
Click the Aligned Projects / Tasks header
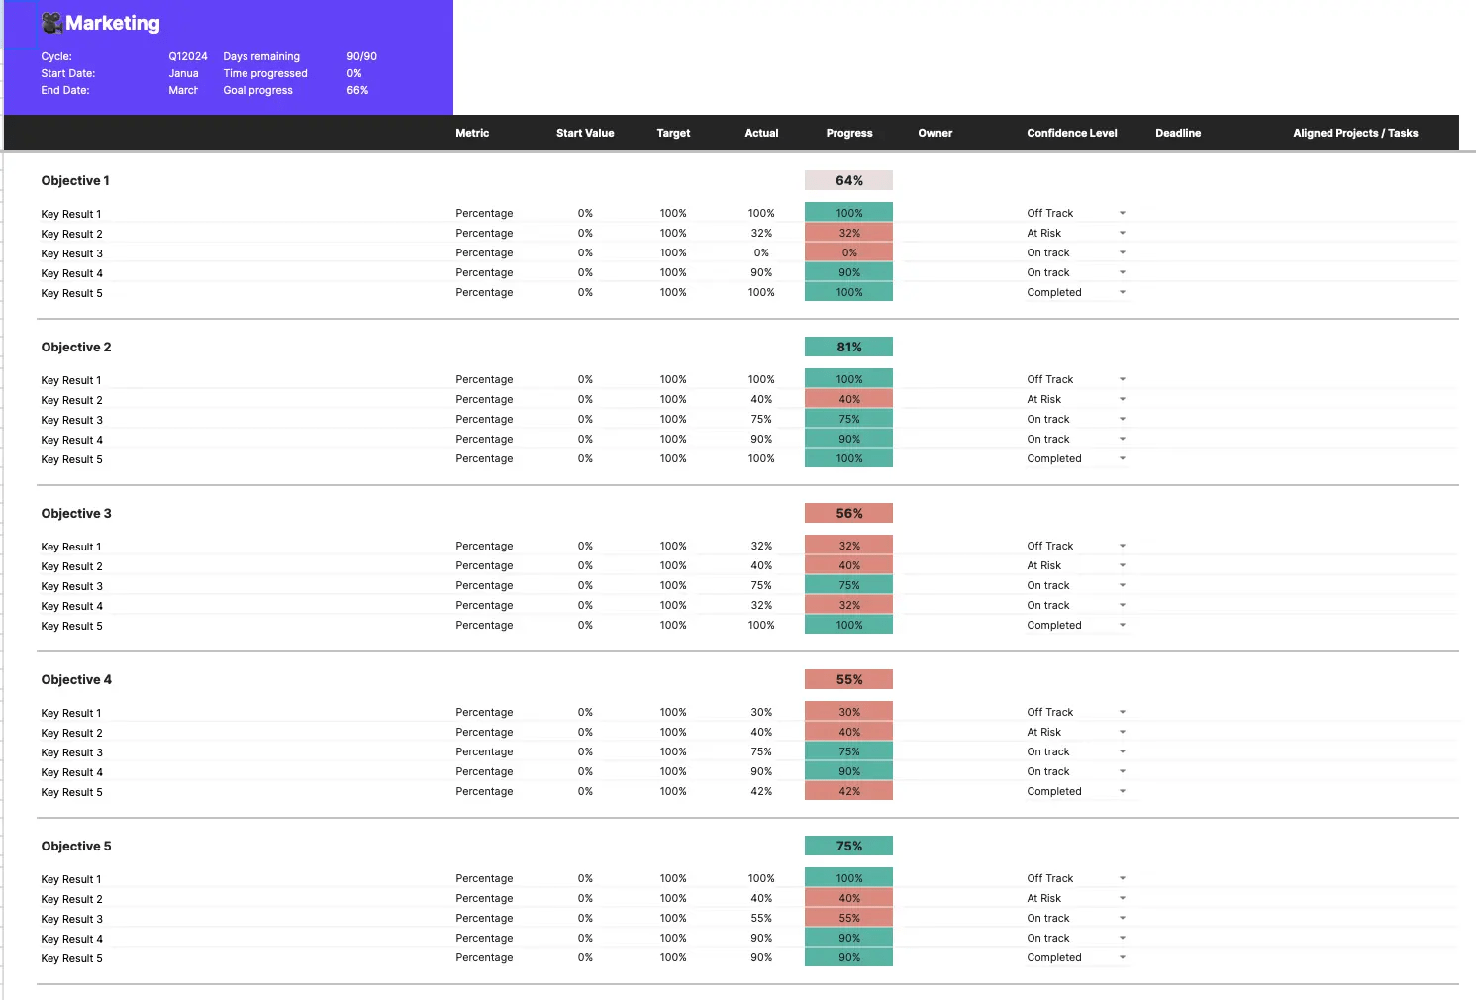[x=1355, y=133]
